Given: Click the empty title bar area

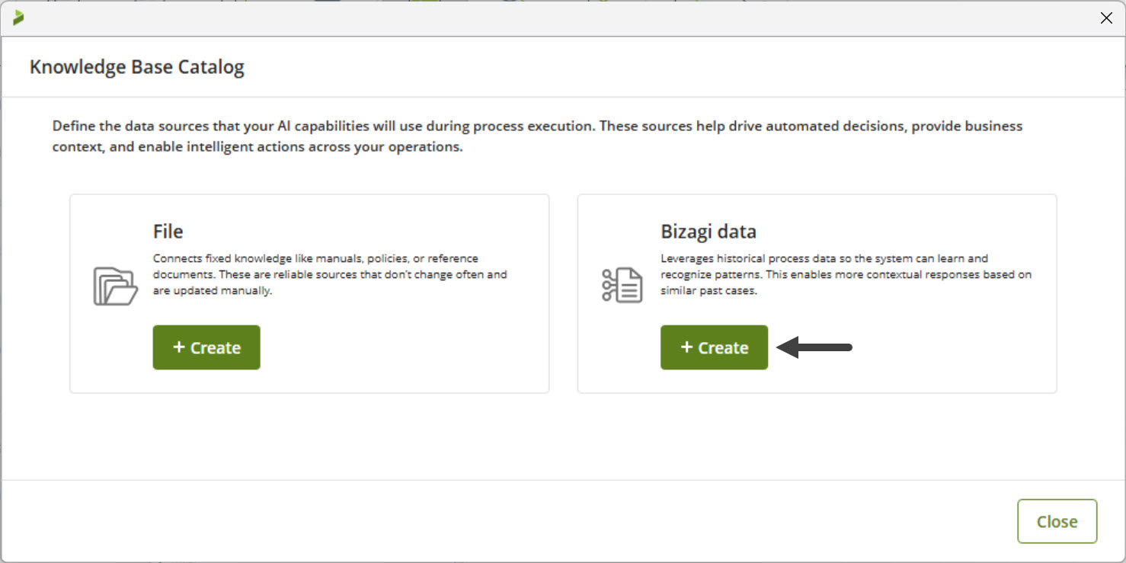Looking at the screenshot, I should (x=533, y=18).
